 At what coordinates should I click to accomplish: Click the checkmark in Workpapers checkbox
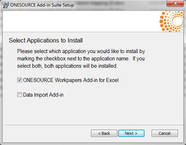19,80
